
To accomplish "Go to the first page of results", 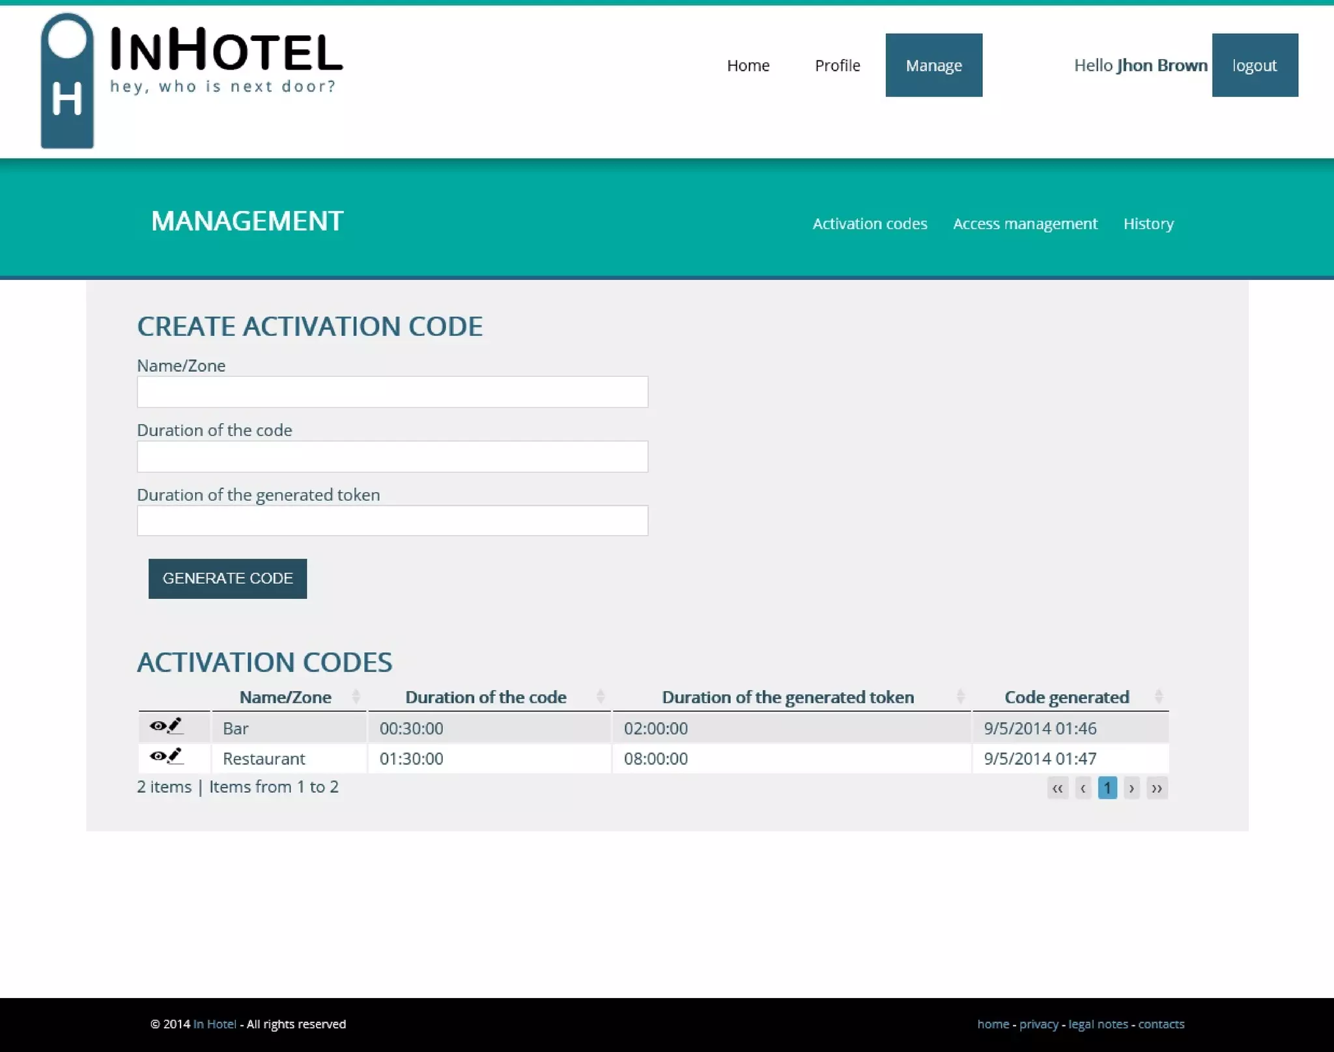I will tap(1057, 788).
